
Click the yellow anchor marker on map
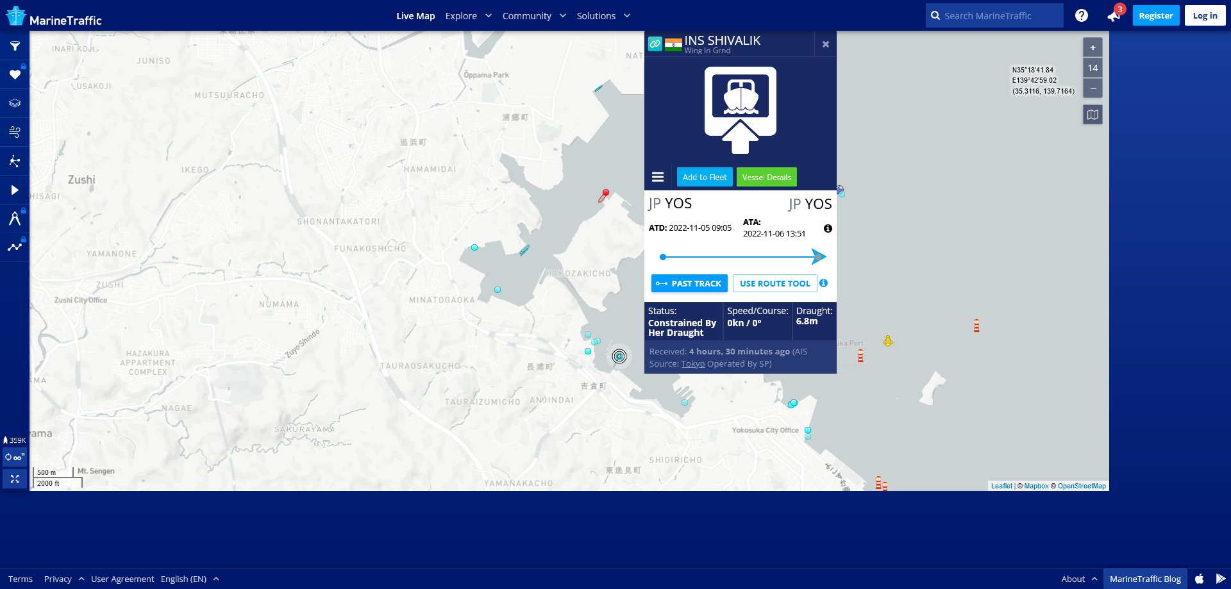click(x=888, y=341)
